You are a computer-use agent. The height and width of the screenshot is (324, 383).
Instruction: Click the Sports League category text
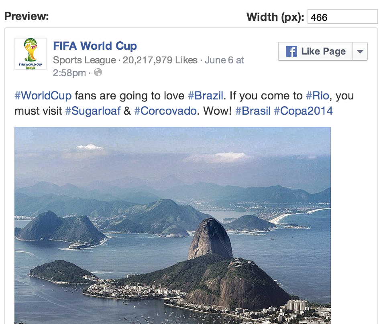point(84,61)
